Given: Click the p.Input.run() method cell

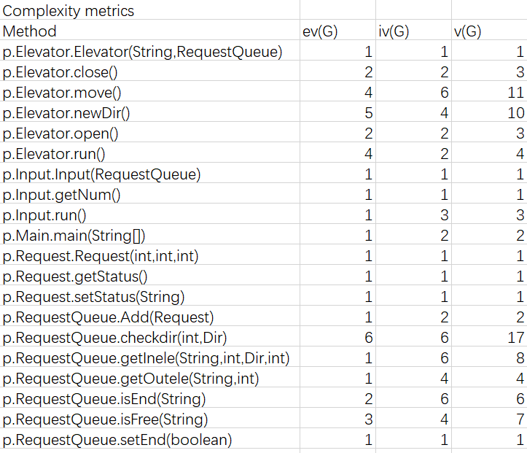Looking at the screenshot, I should point(45,215).
